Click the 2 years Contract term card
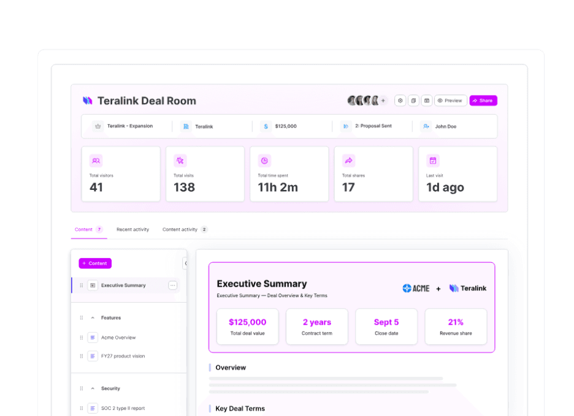574x416 pixels. tap(317, 327)
